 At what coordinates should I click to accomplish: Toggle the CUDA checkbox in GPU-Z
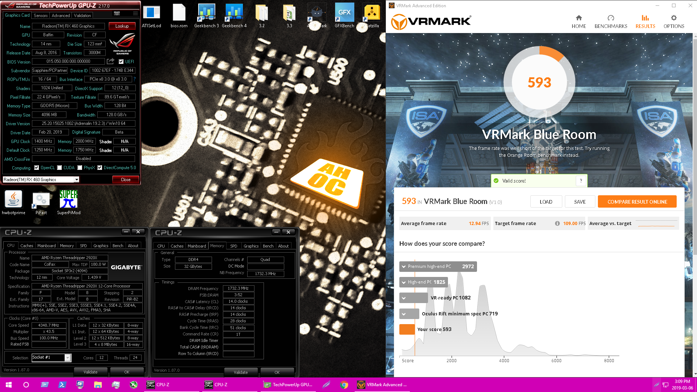(60, 168)
